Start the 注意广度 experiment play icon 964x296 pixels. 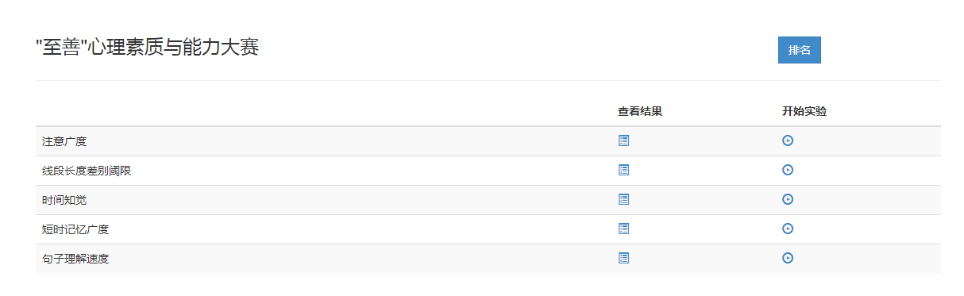click(788, 140)
